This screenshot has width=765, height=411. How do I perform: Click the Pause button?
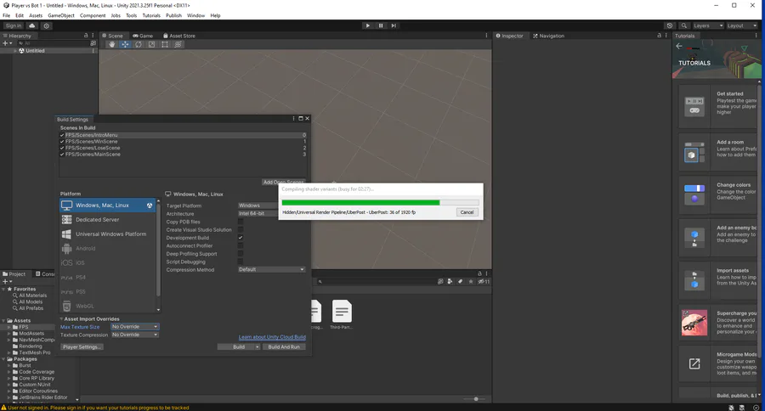(381, 25)
